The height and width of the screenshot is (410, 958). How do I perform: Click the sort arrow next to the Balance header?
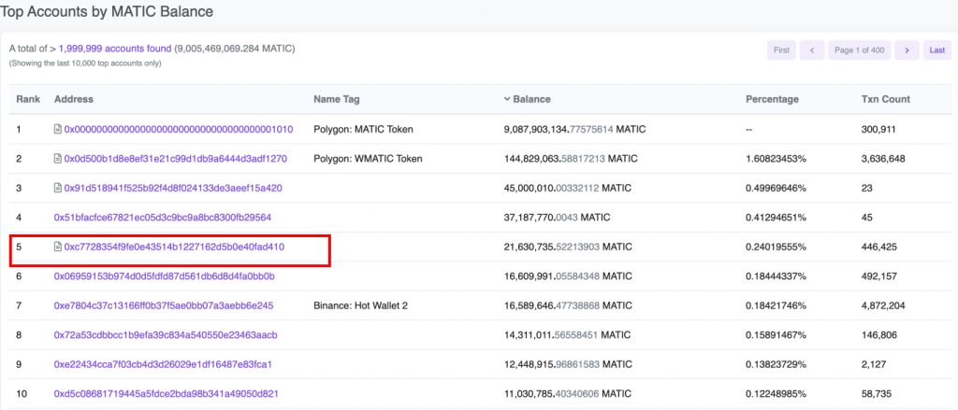click(507, 99)
